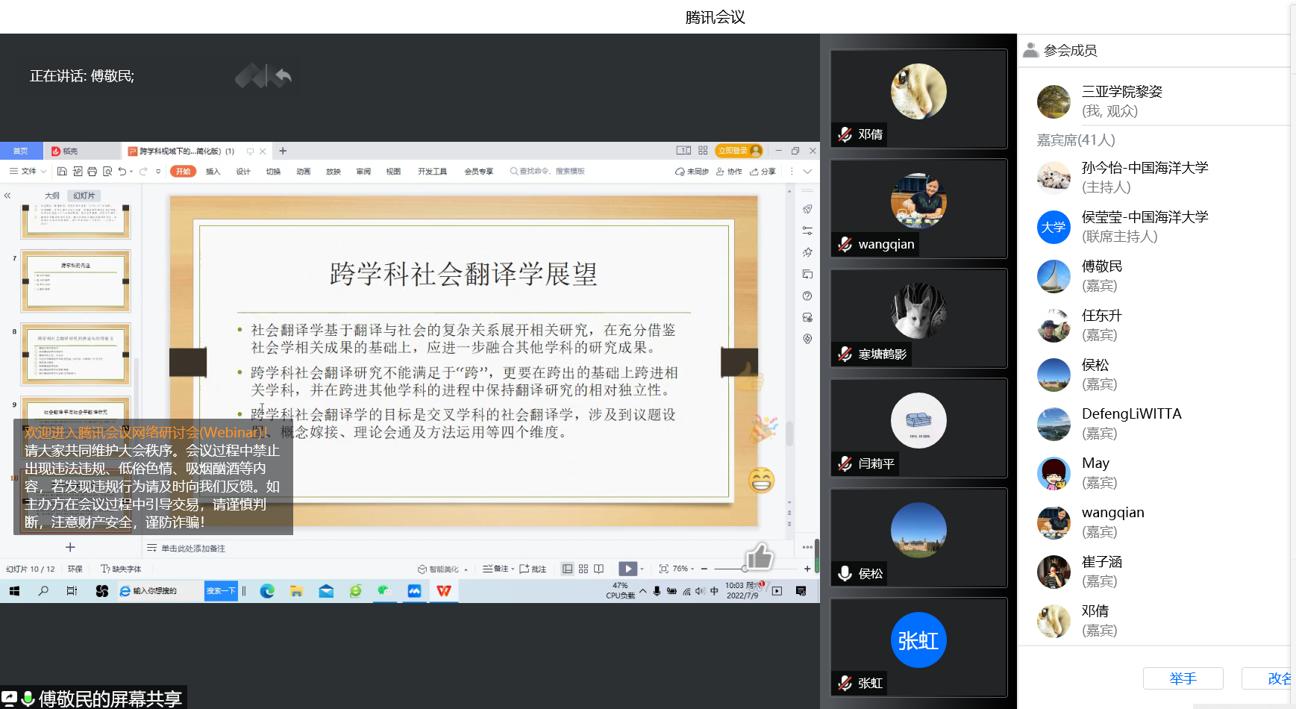This screenshot has width=1296, height=709.
Task: Open 智能美化 in the status bar
Action: [x=442, y=569]
